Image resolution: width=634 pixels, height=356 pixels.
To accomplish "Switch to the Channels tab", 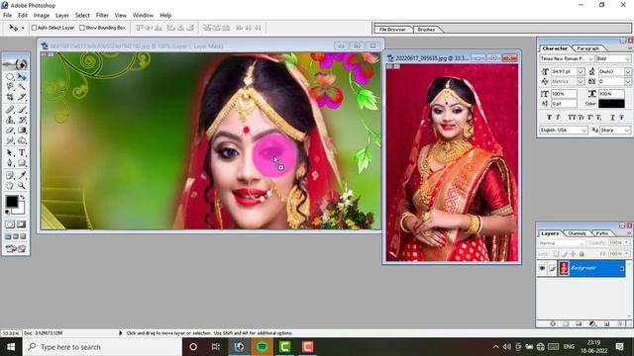I will (x=577, y=233).
